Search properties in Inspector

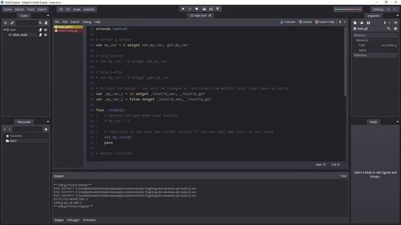tap(388, 29)
